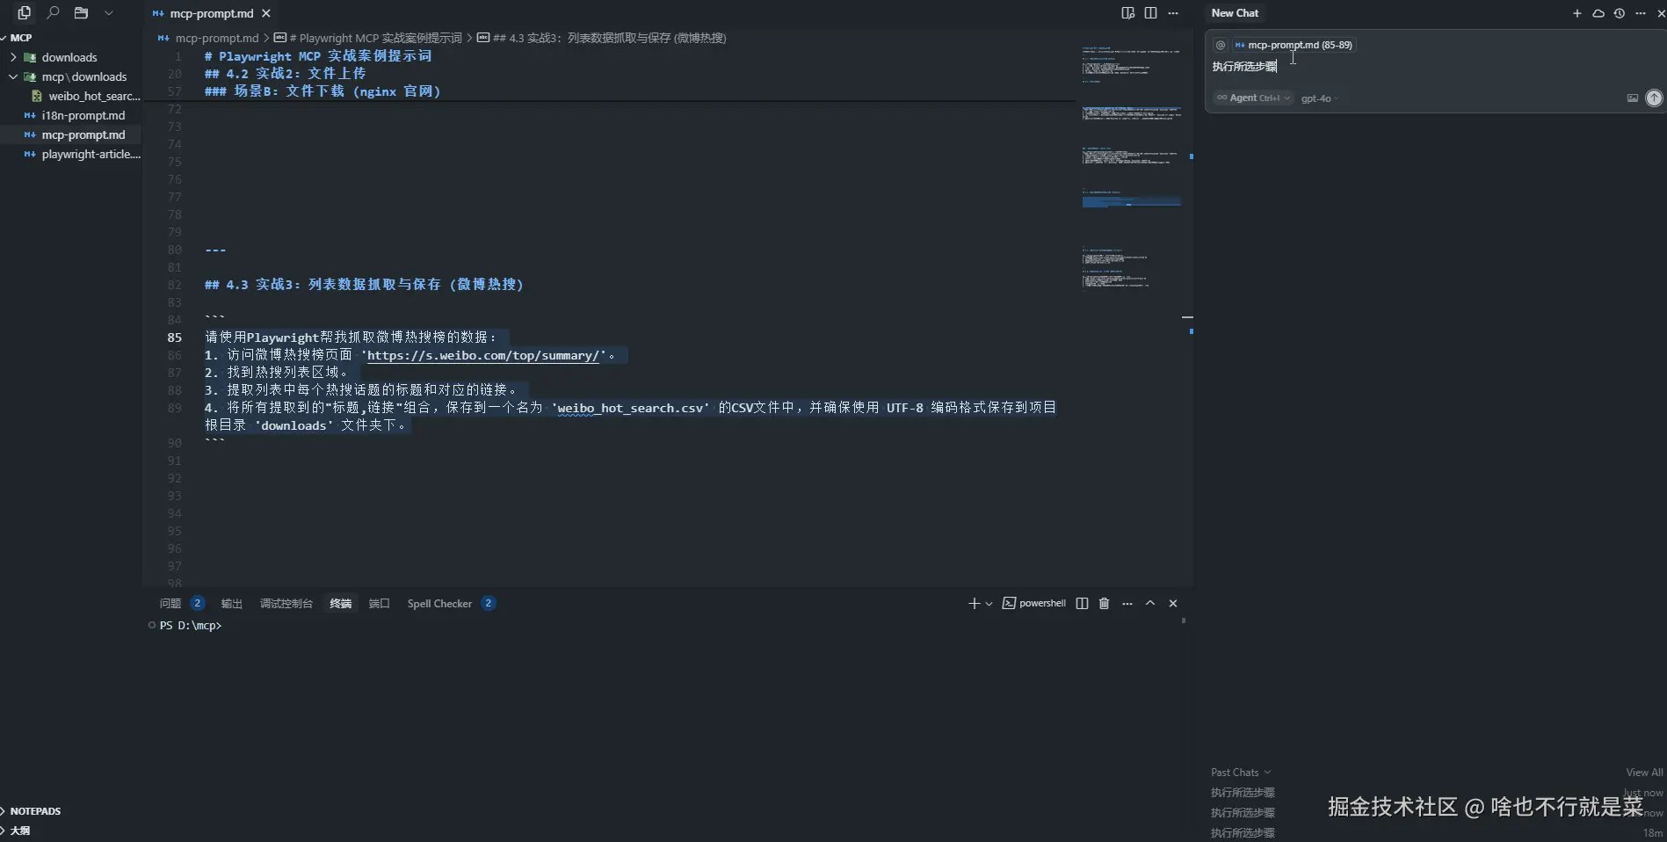The width and height of the screenshot is (1667, 842).
Task: Open the folder view icon in activity bar
Action: tap(81, 13)
